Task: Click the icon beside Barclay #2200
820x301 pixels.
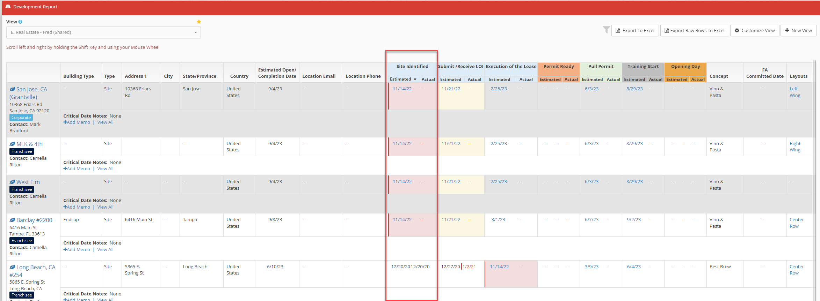Action: 12,220
